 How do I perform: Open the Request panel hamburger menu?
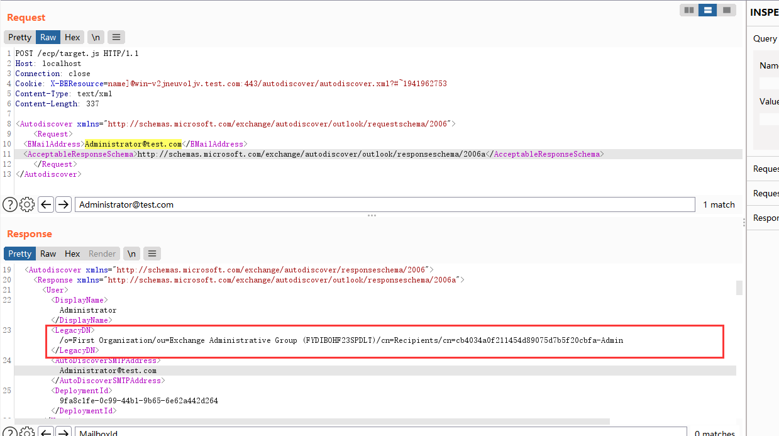coord(116,37)
